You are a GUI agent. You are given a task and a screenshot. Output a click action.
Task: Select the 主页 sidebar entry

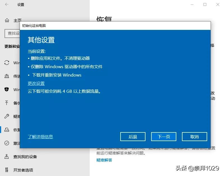(x=17, y=20)
